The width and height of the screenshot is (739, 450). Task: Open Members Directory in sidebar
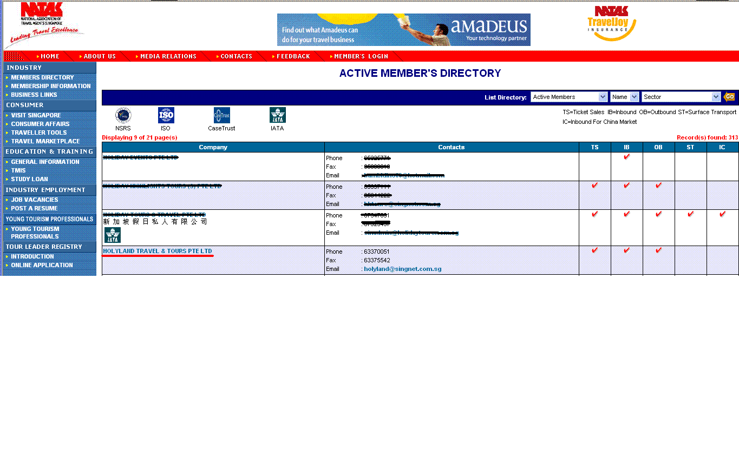[42, 77]
